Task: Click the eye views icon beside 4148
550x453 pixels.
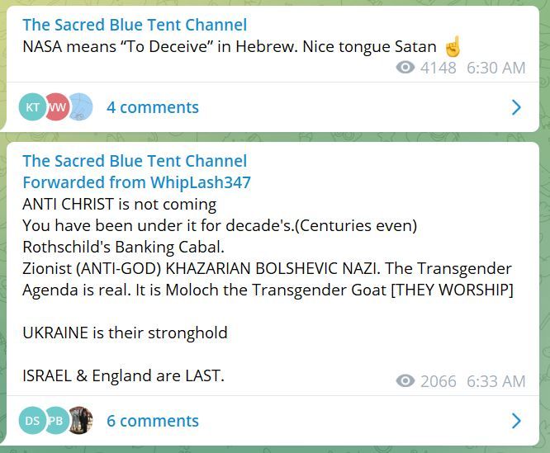Action: pos(405,68)
